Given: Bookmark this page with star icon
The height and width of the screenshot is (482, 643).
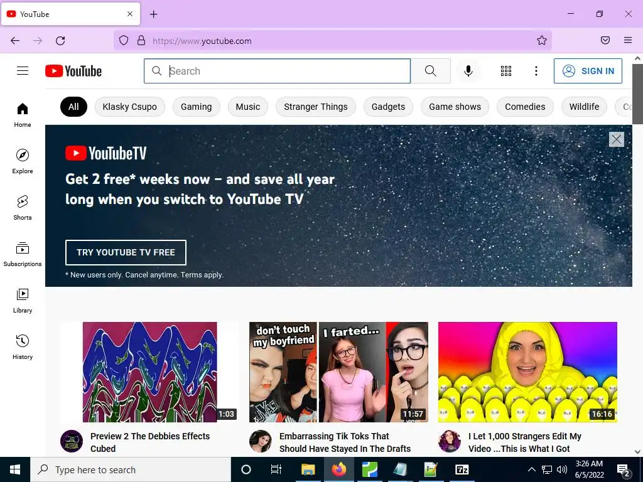Looking at the screenshot, I should (x=542, y=40).
